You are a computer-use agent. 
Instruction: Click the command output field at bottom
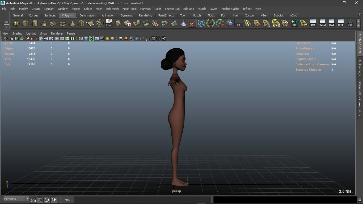pyautogui.click(x=285, y=200)
